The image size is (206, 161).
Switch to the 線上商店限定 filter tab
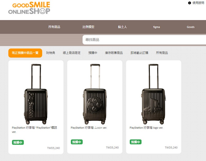coord(72,53)
